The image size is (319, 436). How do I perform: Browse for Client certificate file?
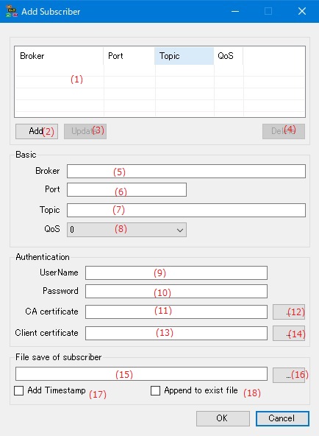pyautogui.click(x=289, y=333)
